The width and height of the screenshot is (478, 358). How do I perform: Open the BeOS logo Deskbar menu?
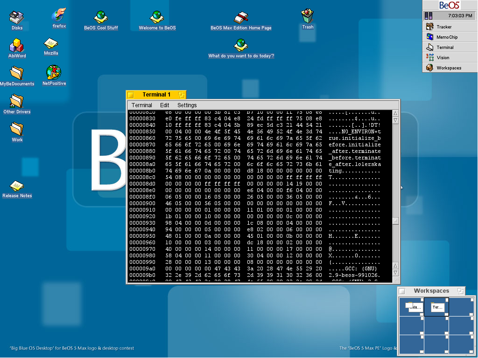click(450, 5)
